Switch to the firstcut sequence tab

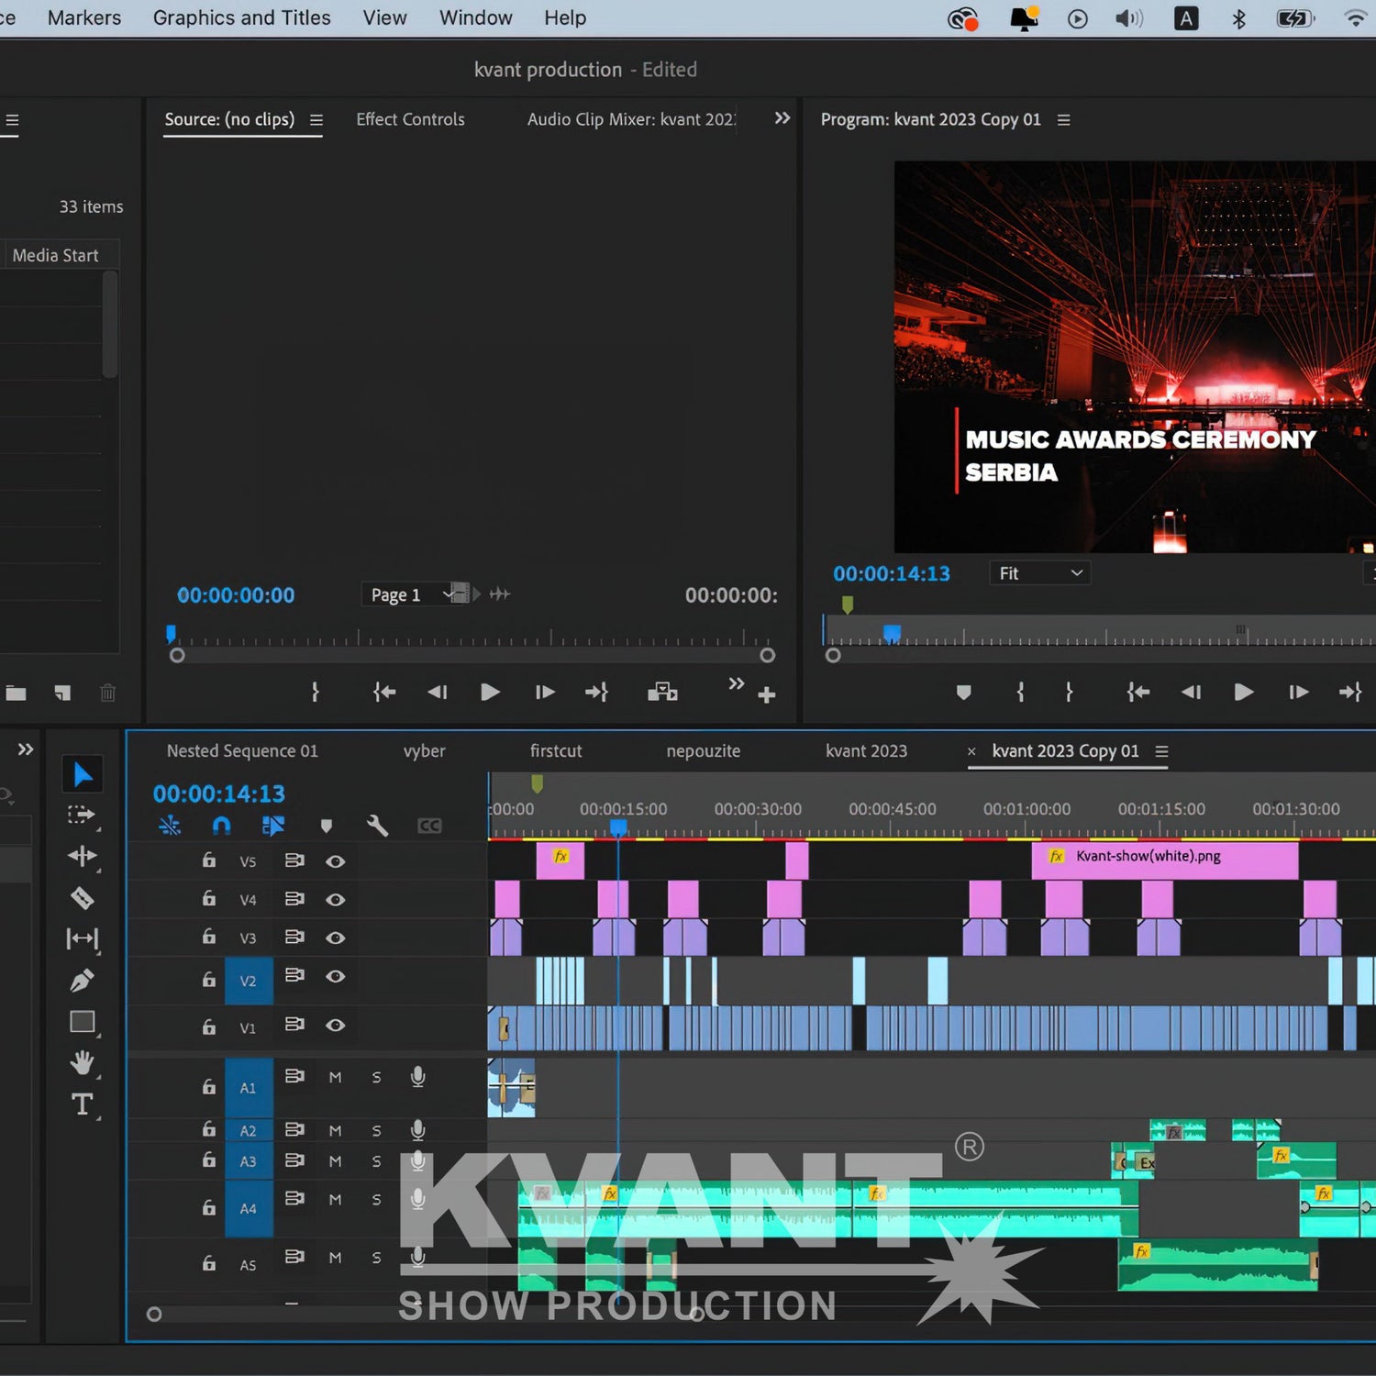[556, 750]
